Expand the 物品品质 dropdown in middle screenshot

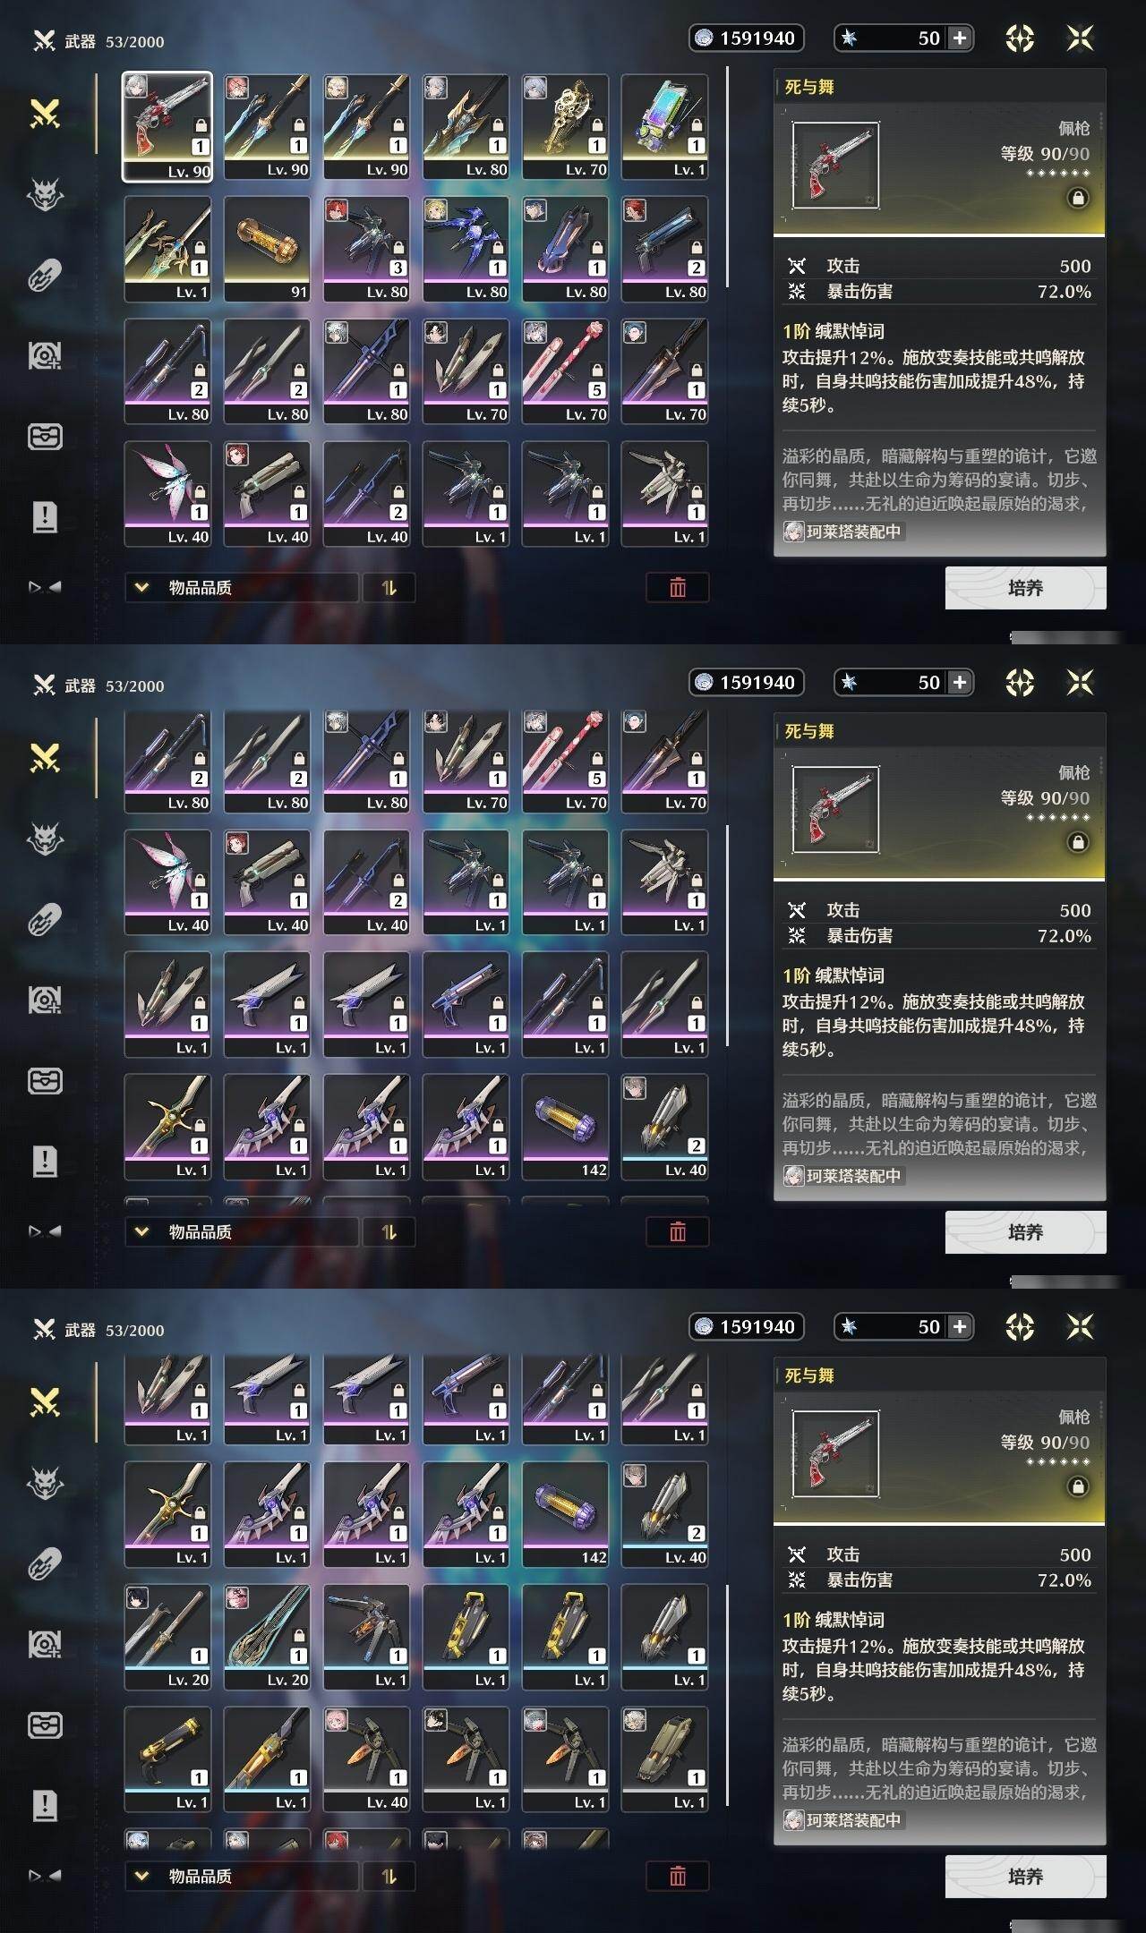(242, 1231)
